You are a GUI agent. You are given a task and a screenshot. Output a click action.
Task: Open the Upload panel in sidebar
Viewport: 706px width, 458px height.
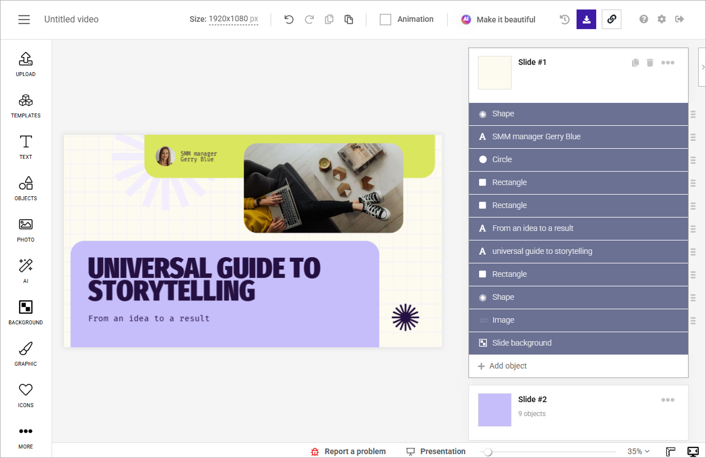point(26,64)
